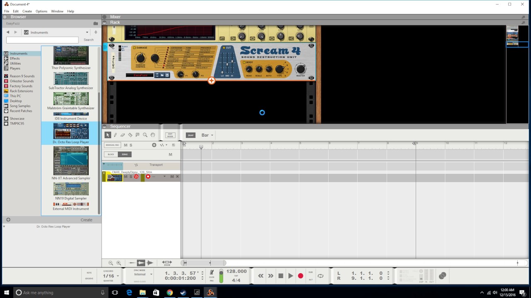Image resolution: width=531 pixels, height=298 pixels.
Task: Toggle Edit Mode in sequencer
Action: (170, 135)
